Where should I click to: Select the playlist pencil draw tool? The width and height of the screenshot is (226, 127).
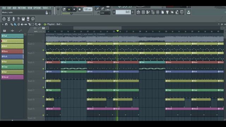pos(12,24)
